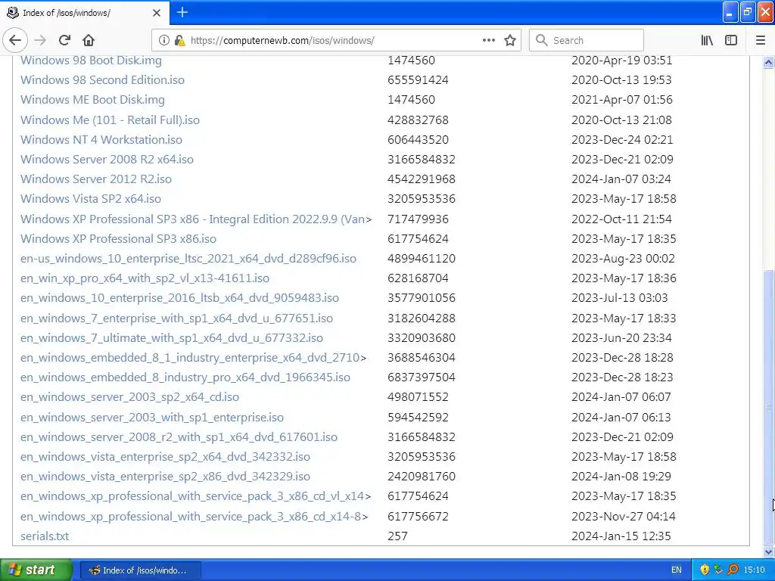Screen dimensions: 775x581
Task: Click the scrollbar down arrow
Action: click(769, 551)
